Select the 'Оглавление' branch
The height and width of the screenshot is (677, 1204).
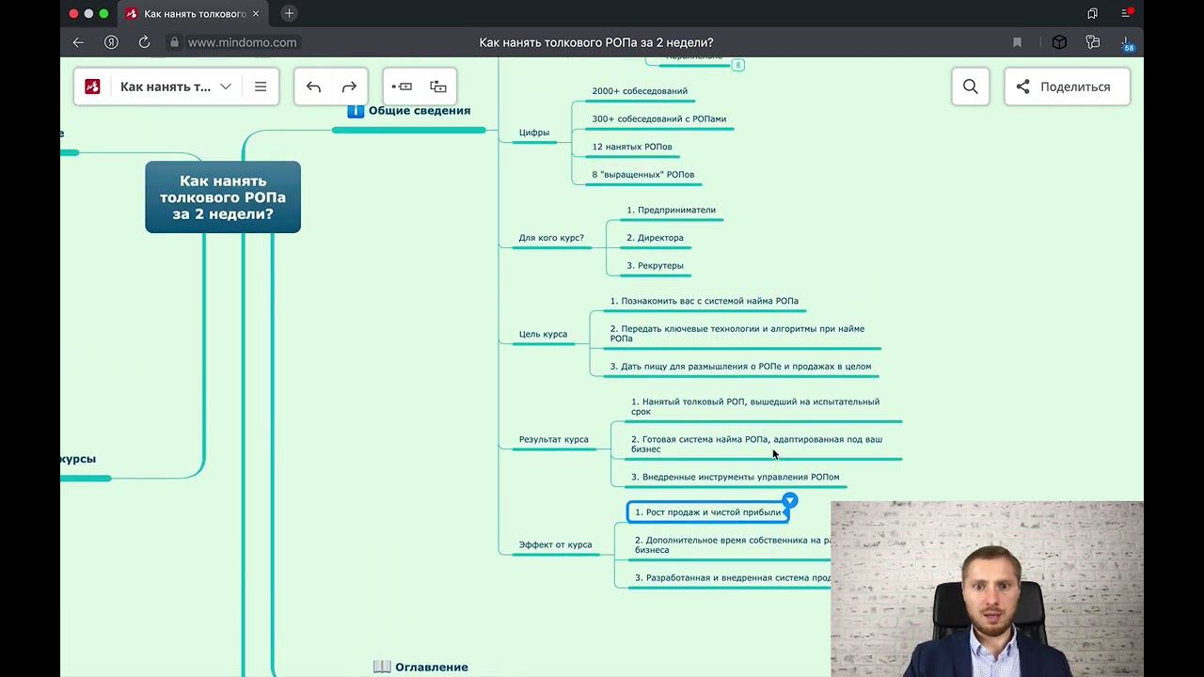[x=431, y=667]
